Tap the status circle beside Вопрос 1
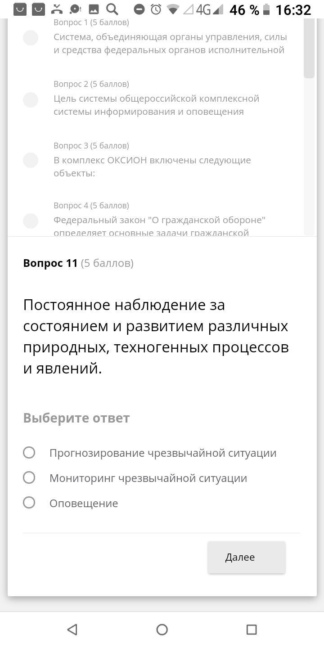This screenshot has width=324, height=648. tap(31, 38)
